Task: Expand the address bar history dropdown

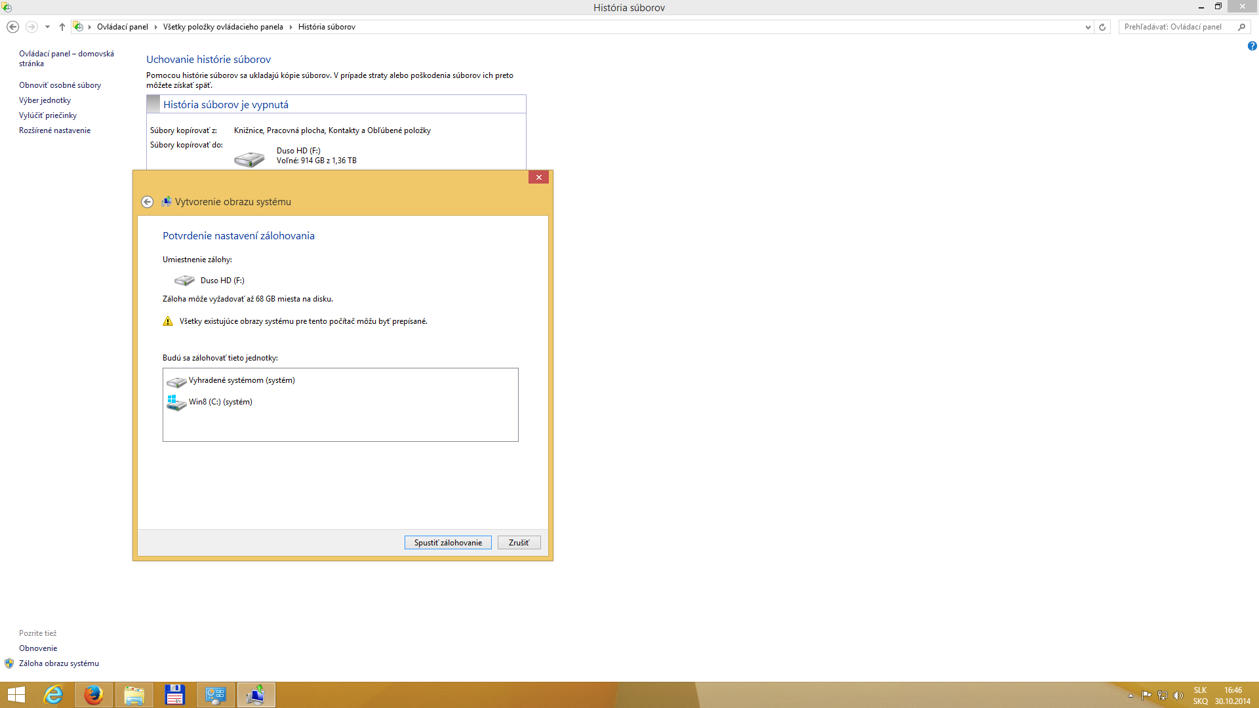Action: tap(1088, 27)
